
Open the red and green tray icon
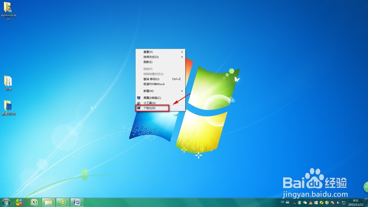(x=294, y=203)
